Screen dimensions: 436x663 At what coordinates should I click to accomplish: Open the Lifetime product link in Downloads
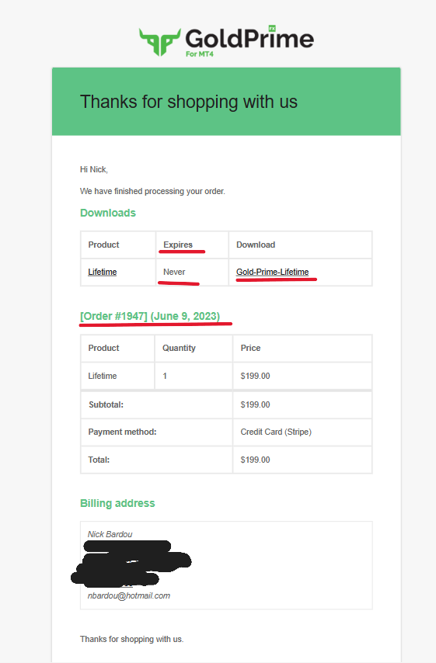click(103, 272)
